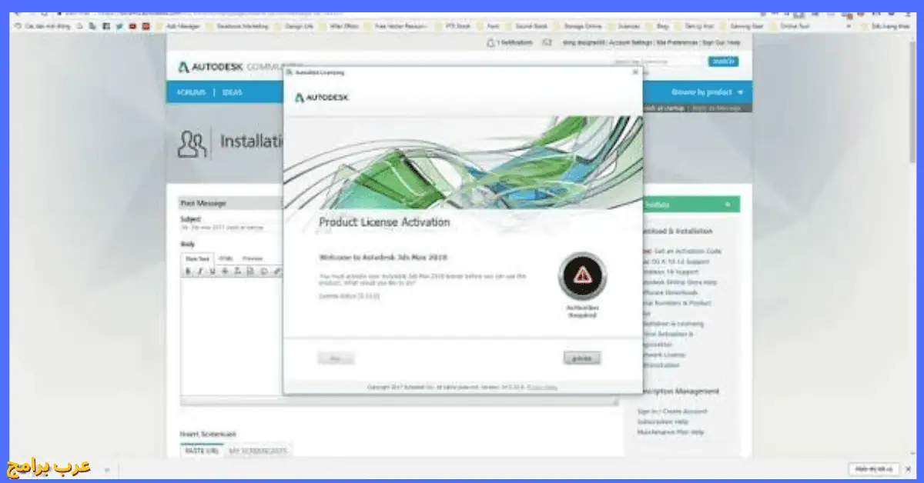Click the Run button in the licensing dialog

tap(336, 358)
